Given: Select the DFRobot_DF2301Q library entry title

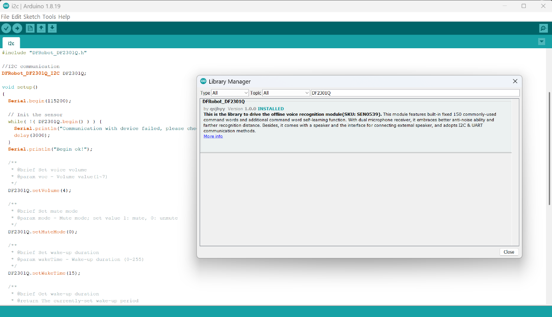Looking at the screenshot, I should [224, 101].
